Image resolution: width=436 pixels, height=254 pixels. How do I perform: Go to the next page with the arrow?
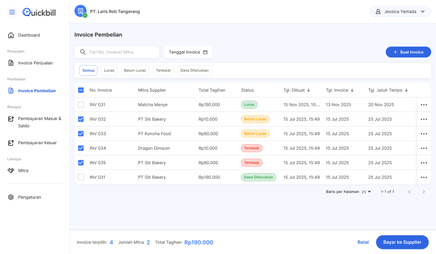pos(423,192)
